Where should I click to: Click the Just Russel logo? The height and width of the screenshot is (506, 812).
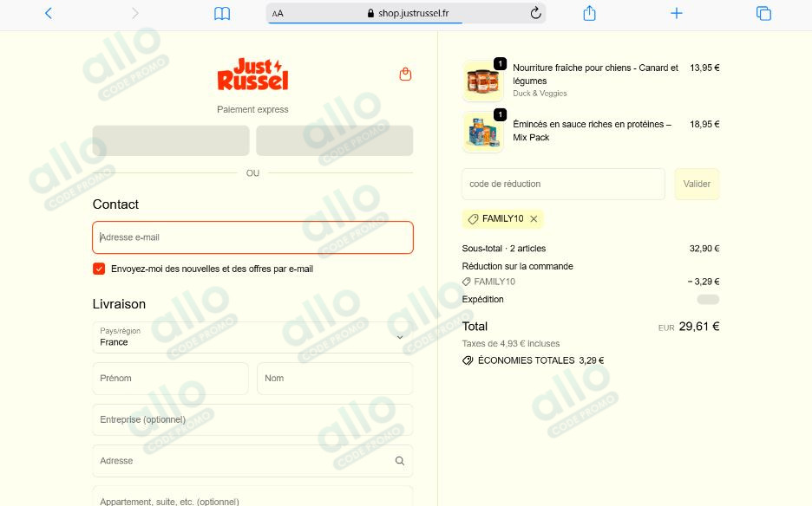(252, 75)
